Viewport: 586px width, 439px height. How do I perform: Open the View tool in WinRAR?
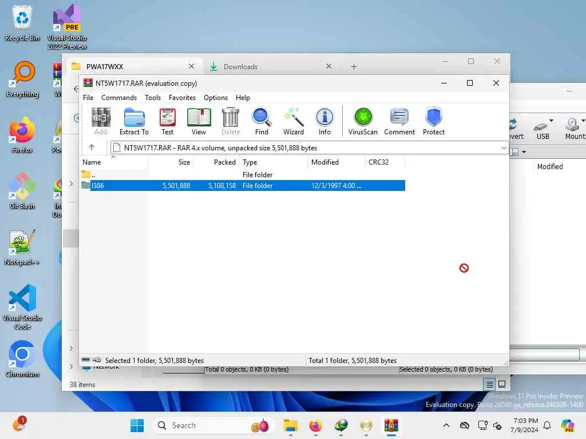[x=199, y=121]
